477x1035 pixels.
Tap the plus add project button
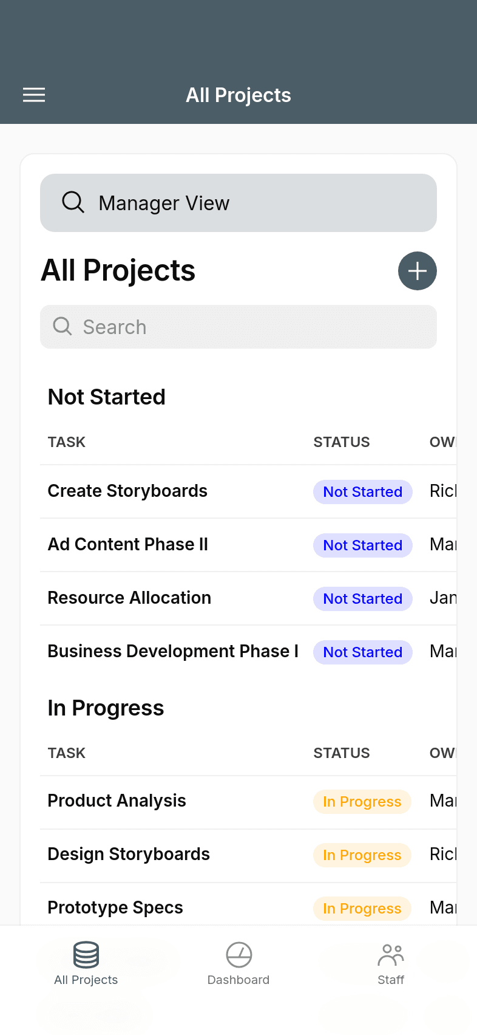point(418,271)
